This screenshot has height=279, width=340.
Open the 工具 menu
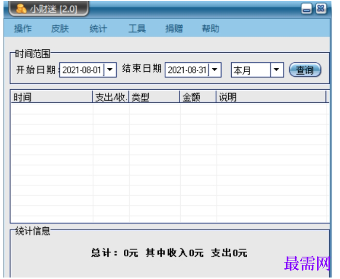click(x=137, y=28)
